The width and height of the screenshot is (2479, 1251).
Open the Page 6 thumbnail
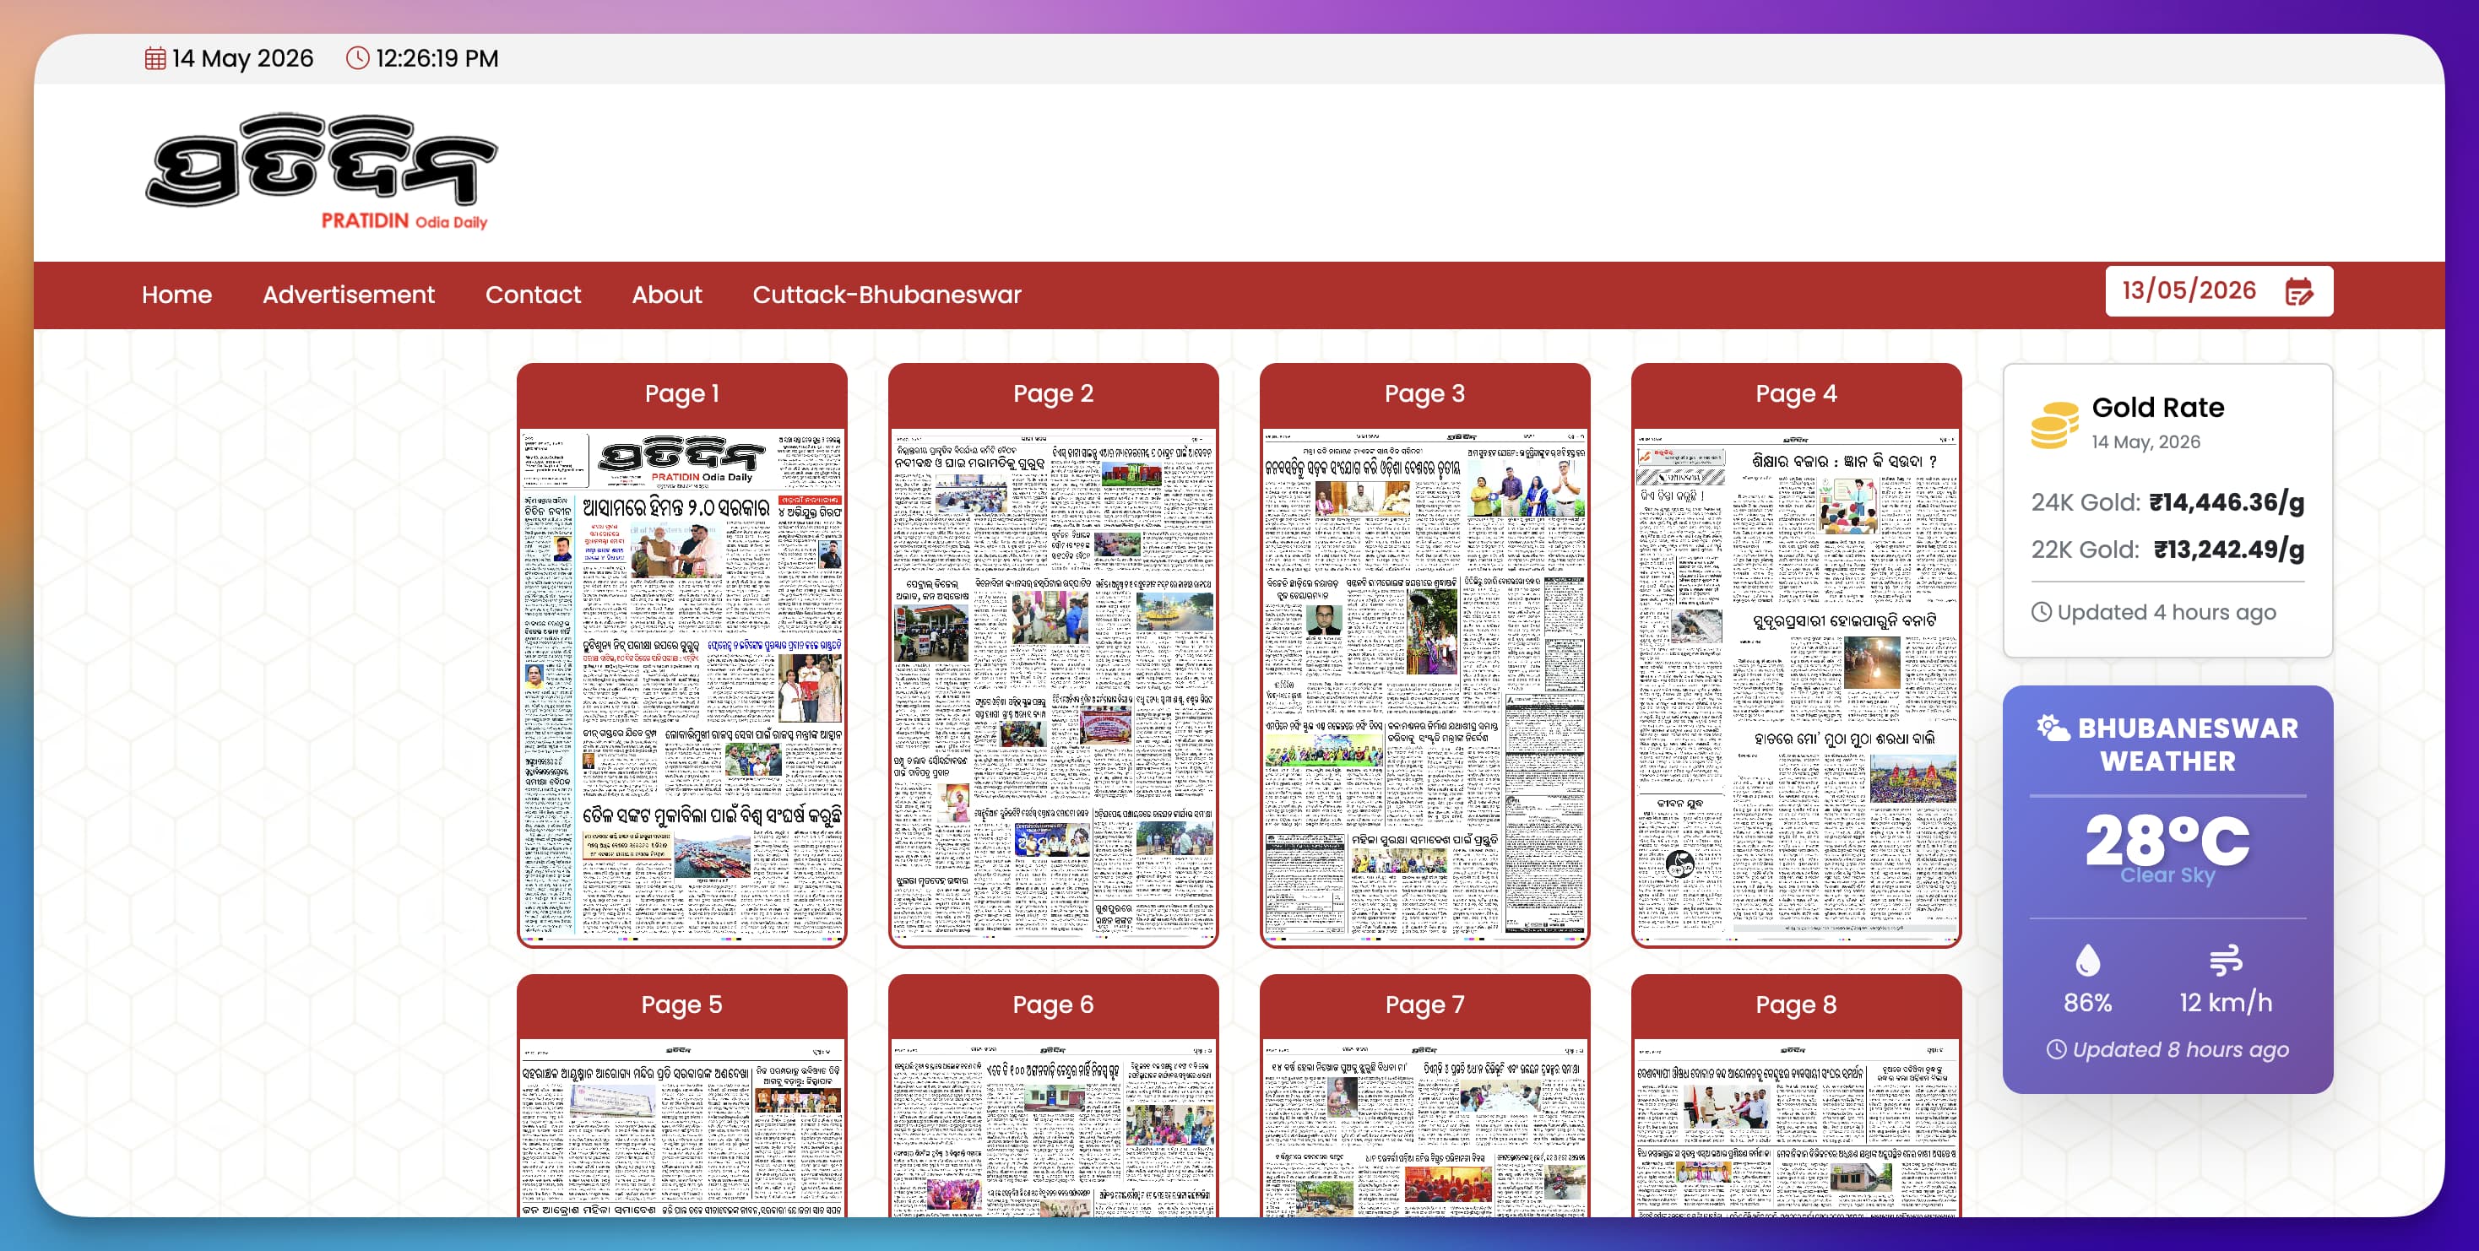coord(1054,1128)
